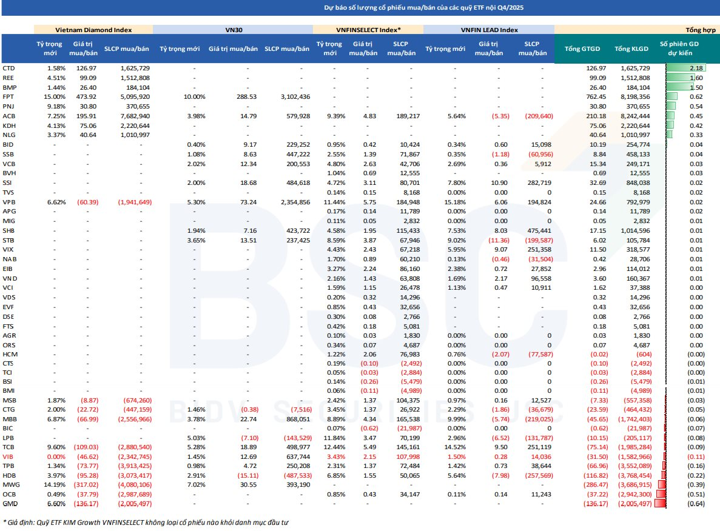Click the red-highlighted VIB ticker
The image size is (720, 531).
8,456
